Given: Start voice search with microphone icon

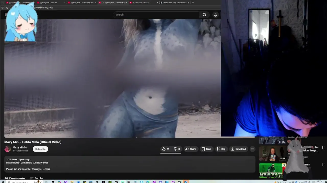Looking at the screenshot, I should click(x=215, y=15).
